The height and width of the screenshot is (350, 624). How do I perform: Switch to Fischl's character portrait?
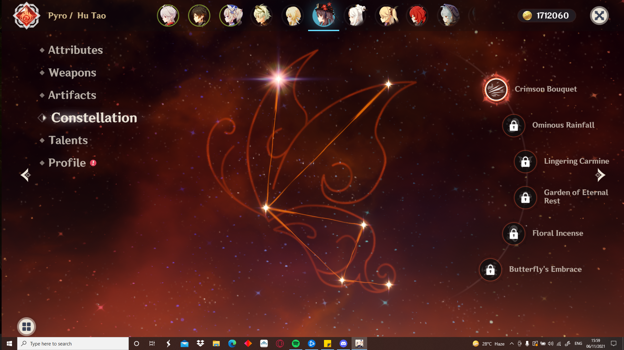pyautogui.click(x=386, y=16)
